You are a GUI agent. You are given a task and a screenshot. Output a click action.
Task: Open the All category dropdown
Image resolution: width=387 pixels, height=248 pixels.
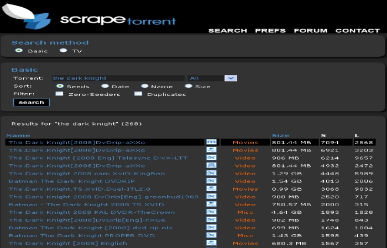click(x=212, y=78)
